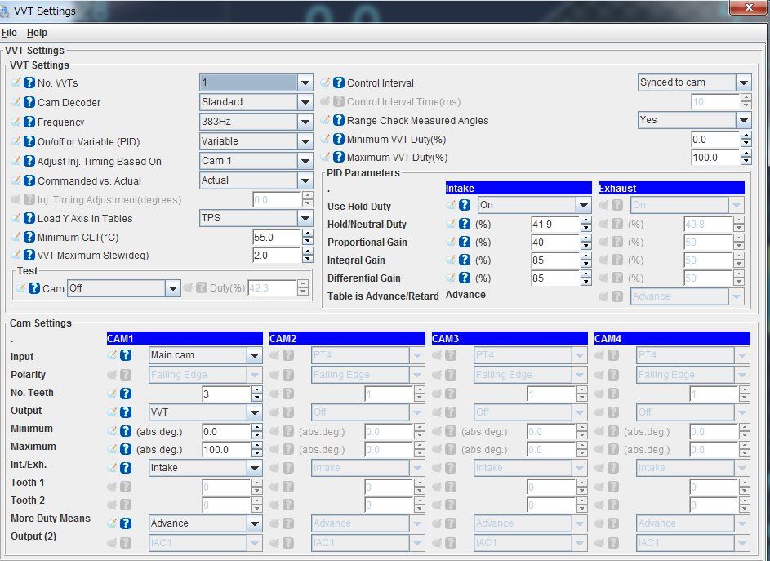Open help icon for Minimum CLT
The height and width of the screenshot is (561, 770).
coord(29,238)
